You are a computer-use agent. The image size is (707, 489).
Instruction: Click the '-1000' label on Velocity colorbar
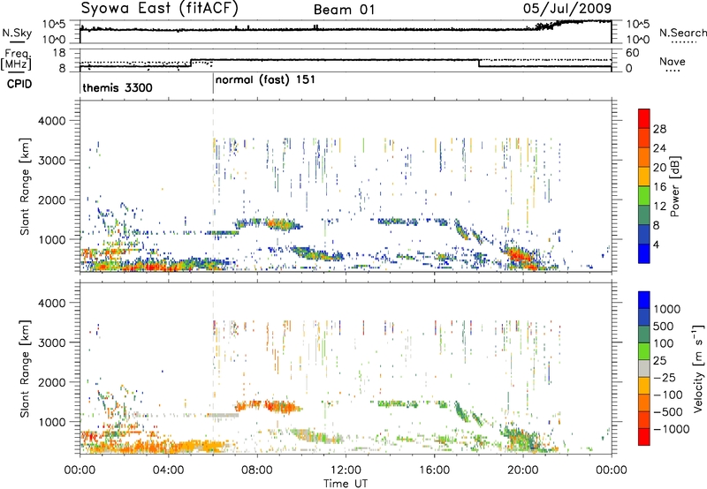672,429
